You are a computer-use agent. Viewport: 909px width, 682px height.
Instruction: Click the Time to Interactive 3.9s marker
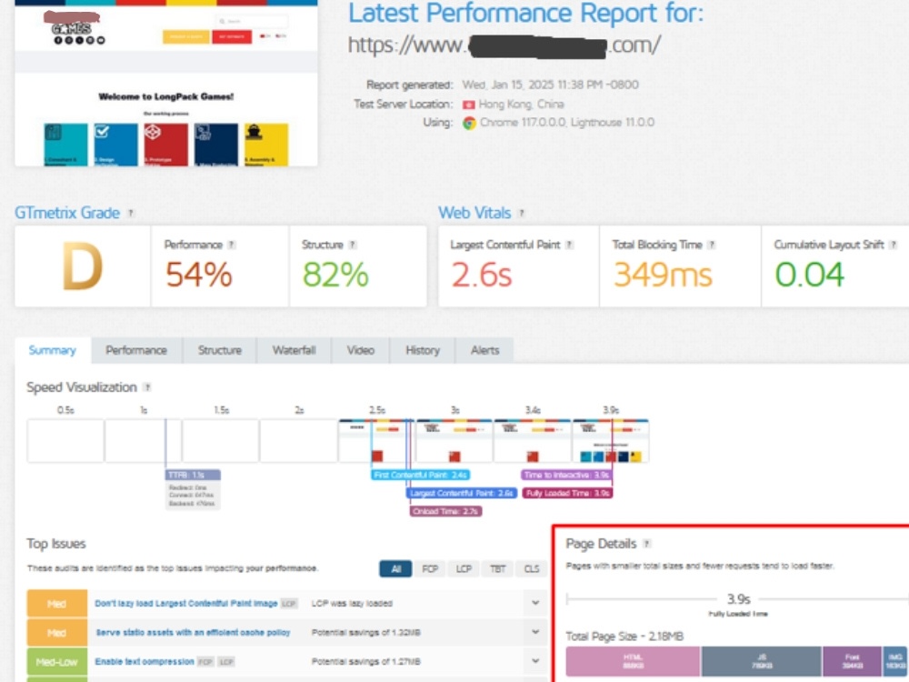point(566,475)
